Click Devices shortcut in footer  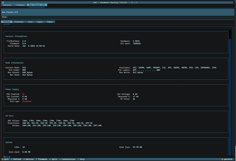pos(29,159)
